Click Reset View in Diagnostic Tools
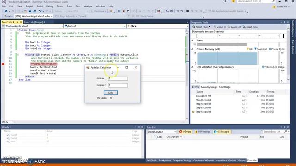 (x=250, y=27)
